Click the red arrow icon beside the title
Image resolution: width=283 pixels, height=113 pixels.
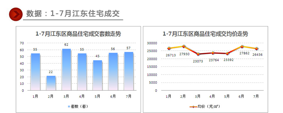[x=16, y=14]
